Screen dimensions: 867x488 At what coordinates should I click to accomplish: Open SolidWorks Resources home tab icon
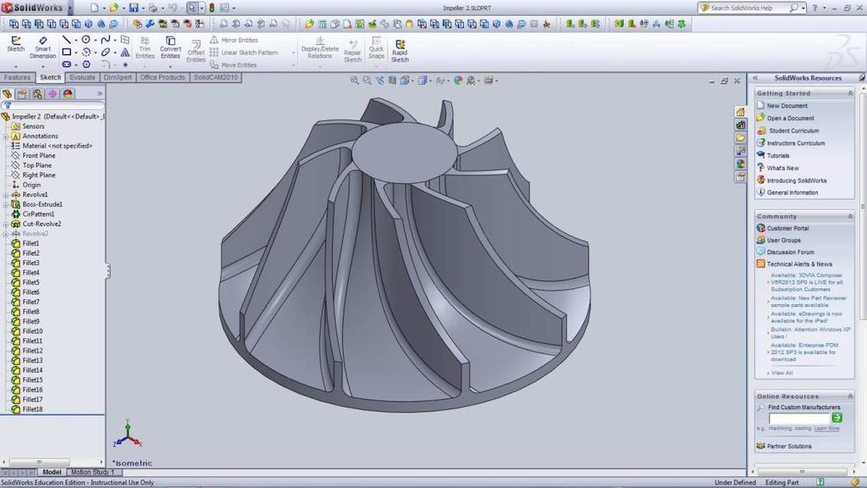tap(740, 113)
